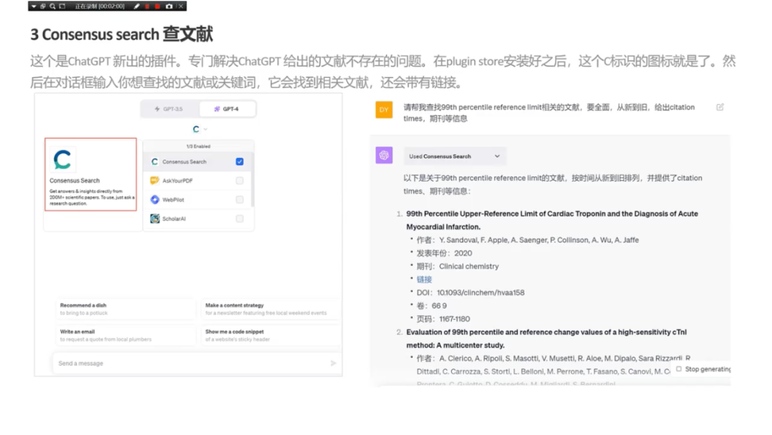Click the recorder magnifier zoom icon
Viewport: 772px width, 435px height.
(x=53, y=6)
